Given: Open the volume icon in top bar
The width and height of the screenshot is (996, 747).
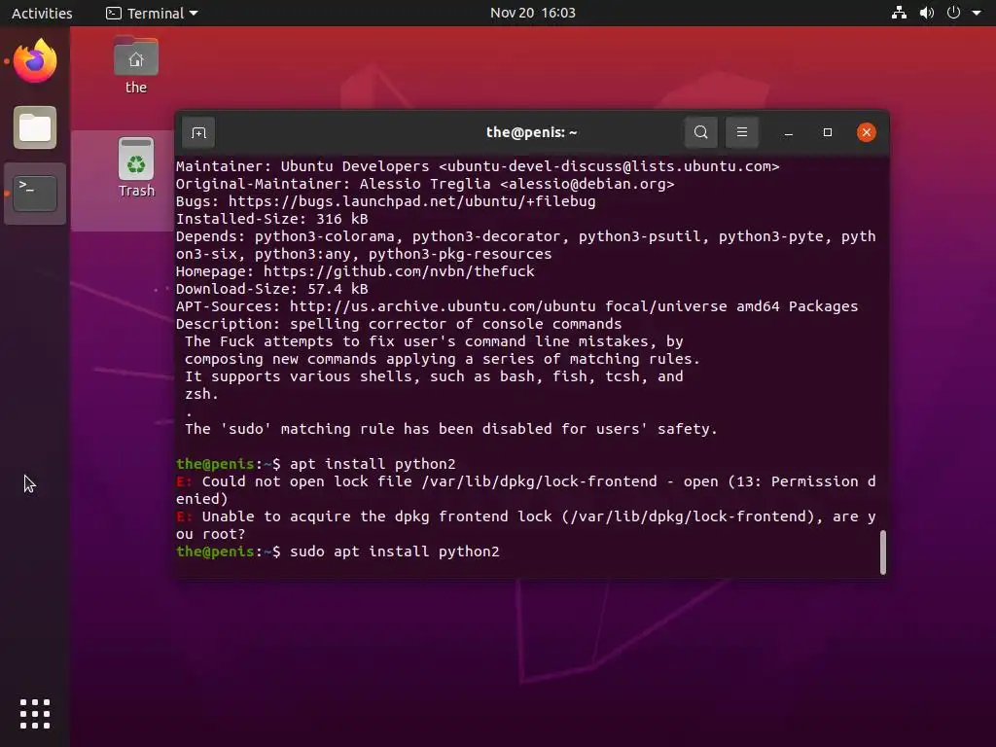Looking at the screenshot, I should tap(927, 13).
